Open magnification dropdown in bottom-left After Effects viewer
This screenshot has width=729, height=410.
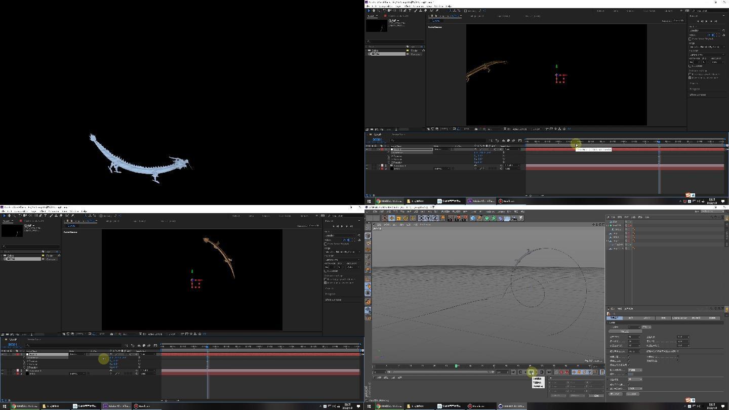(80, 334)
